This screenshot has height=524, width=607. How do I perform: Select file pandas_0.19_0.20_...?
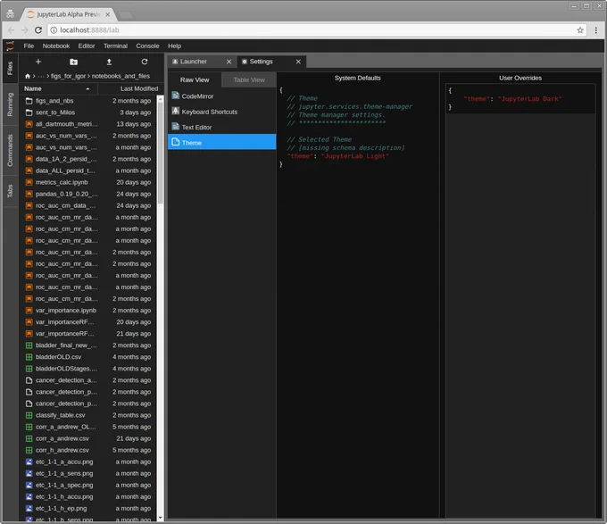tap(88, 194)
